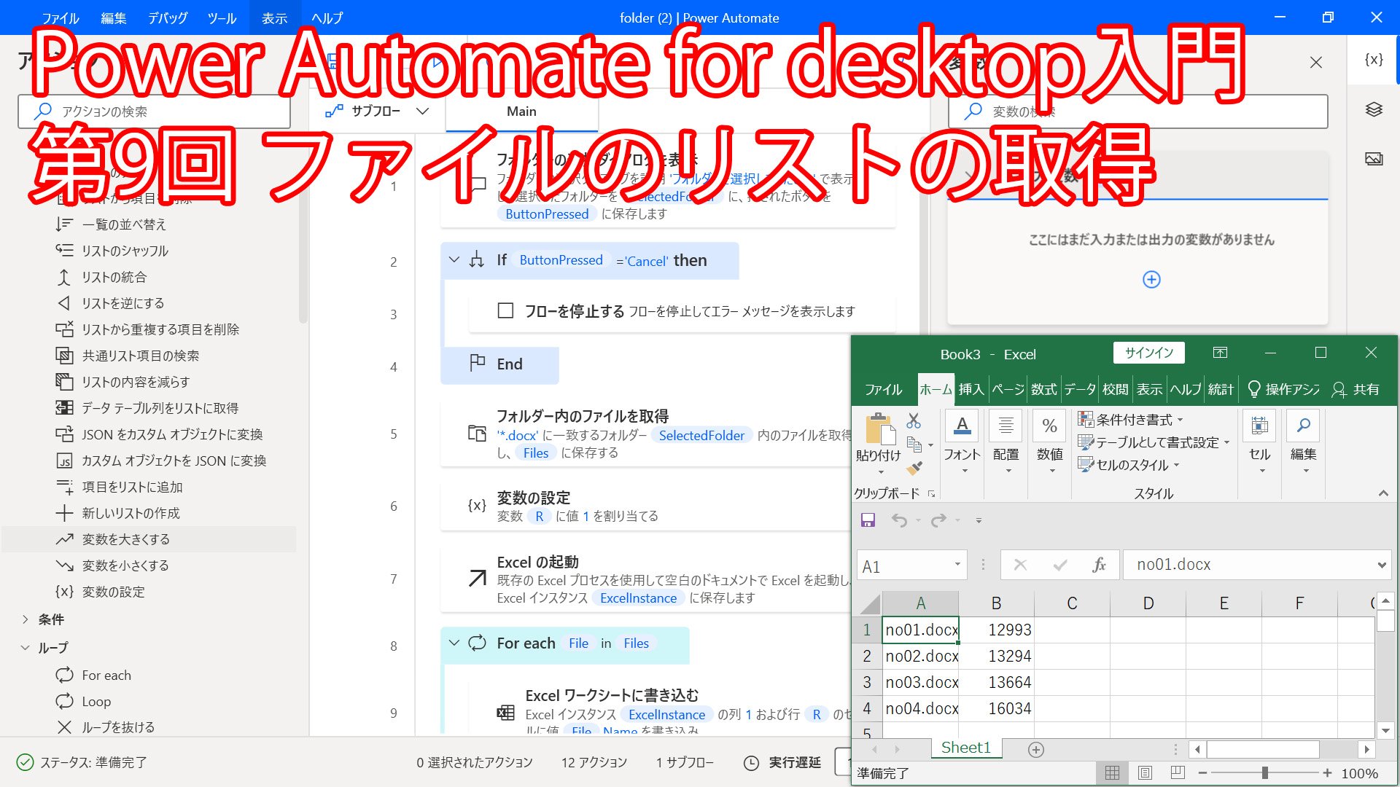
Task: Open the UI elements layers icon
Action: point(1374,109)
